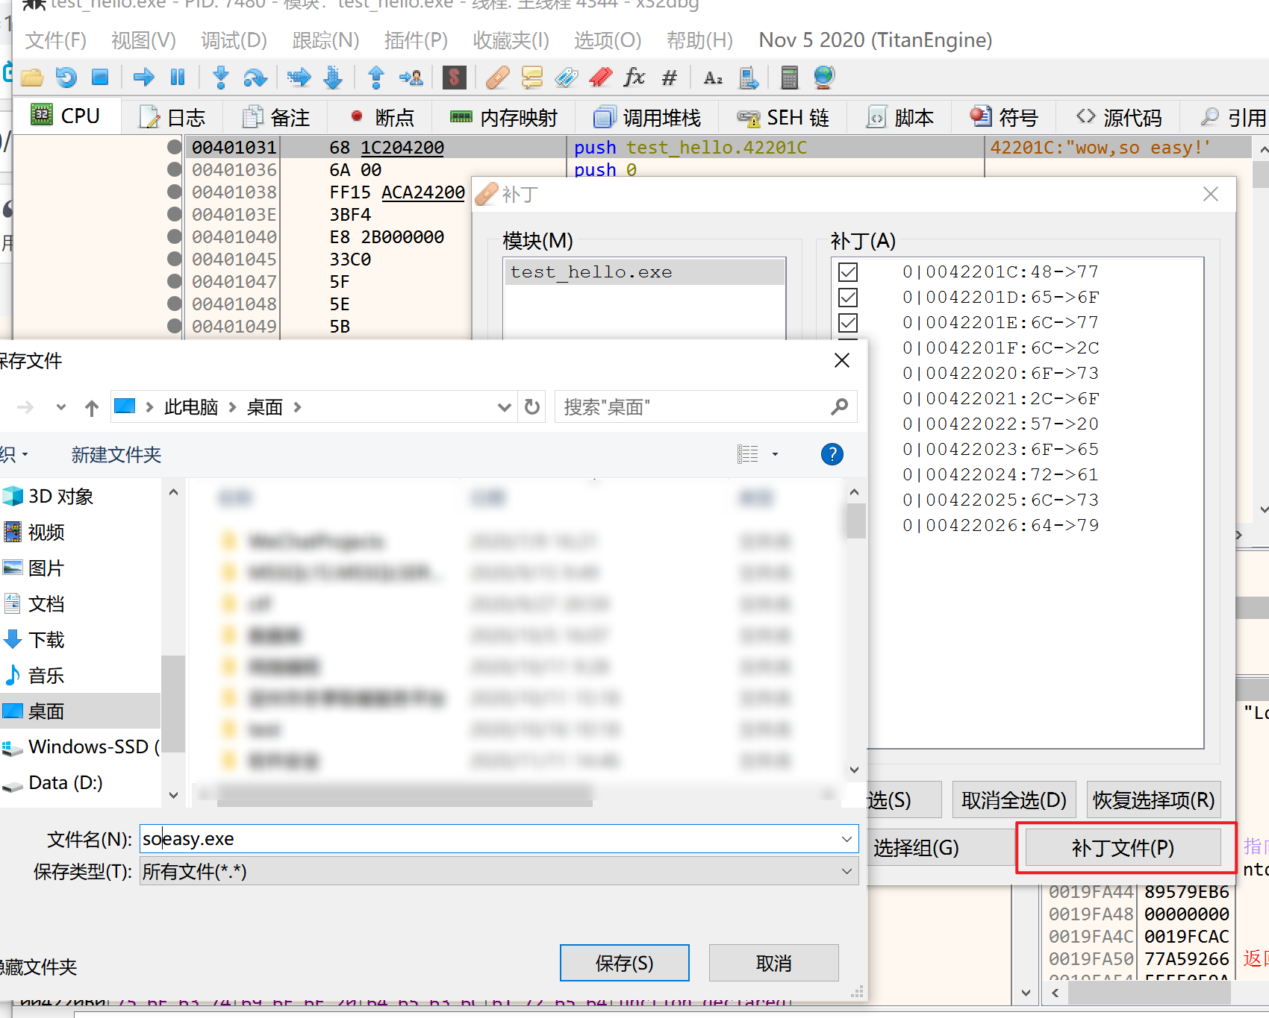Click the 补丁文件(P) button
1269x1018 pixels.
click(x=1124, y=848)
